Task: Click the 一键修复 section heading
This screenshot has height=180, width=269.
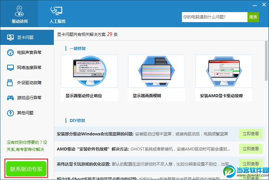Action: point(78,49)
